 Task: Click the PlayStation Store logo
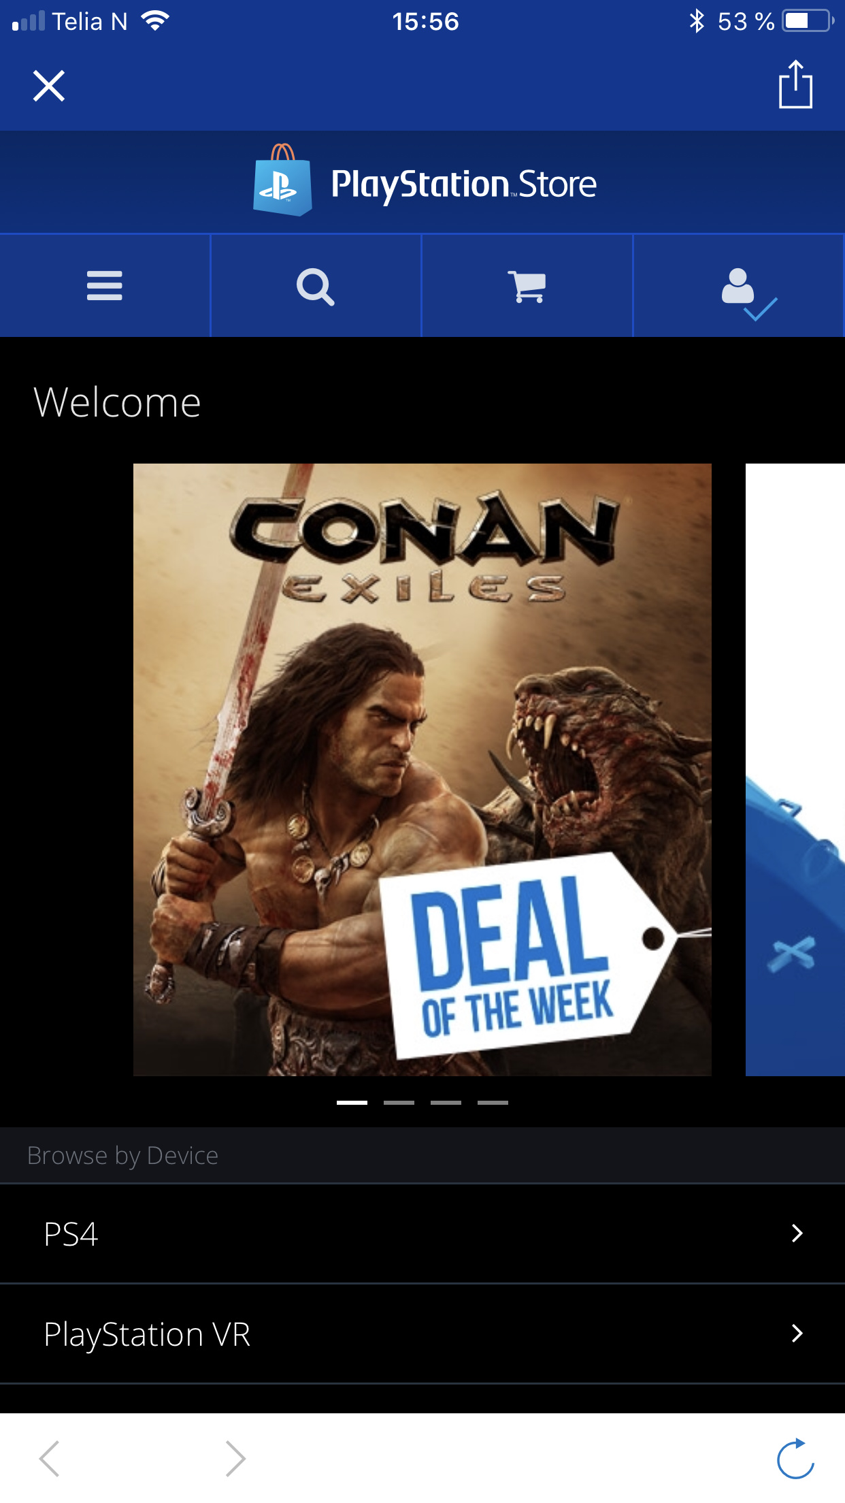[425, 181]
